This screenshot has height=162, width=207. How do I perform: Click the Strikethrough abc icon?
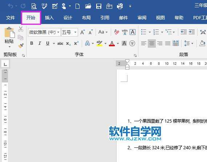click(60, 43)
